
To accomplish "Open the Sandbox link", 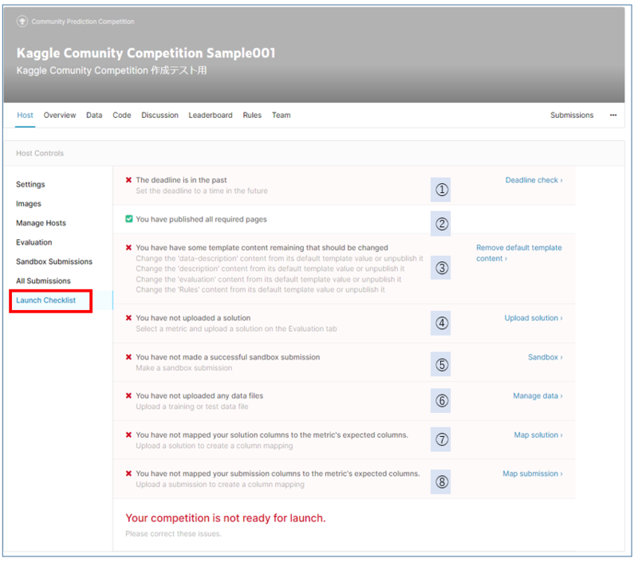I will (x=545, y=356).
